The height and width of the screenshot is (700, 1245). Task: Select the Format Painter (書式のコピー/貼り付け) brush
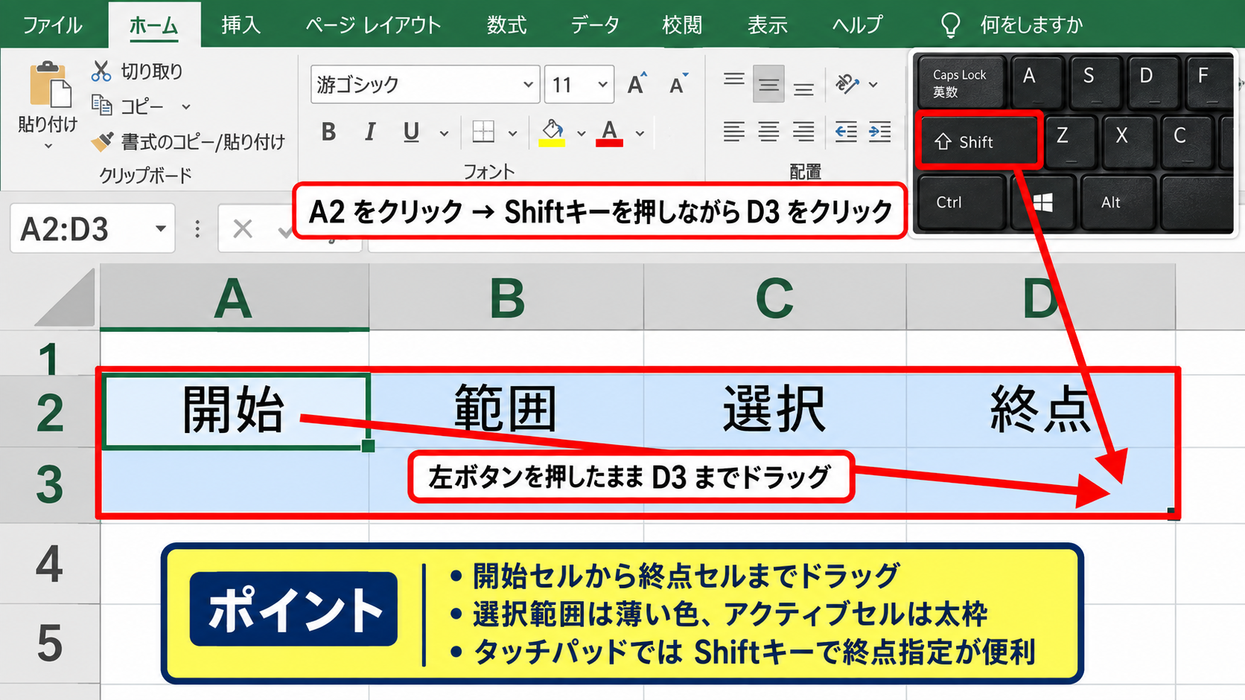click(x=102, y=141)
